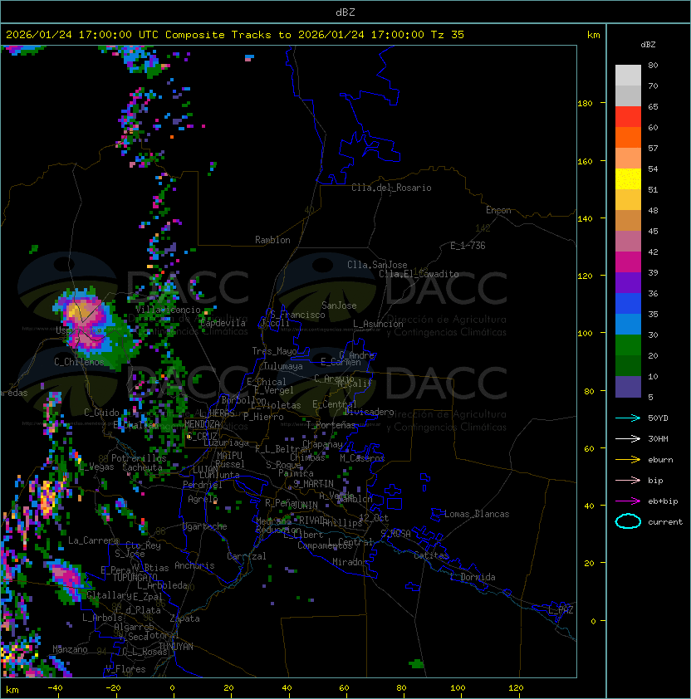This screenshot has height=699, width=691.
Task: Click the Anchoris map label
Action: click(194, 565)
